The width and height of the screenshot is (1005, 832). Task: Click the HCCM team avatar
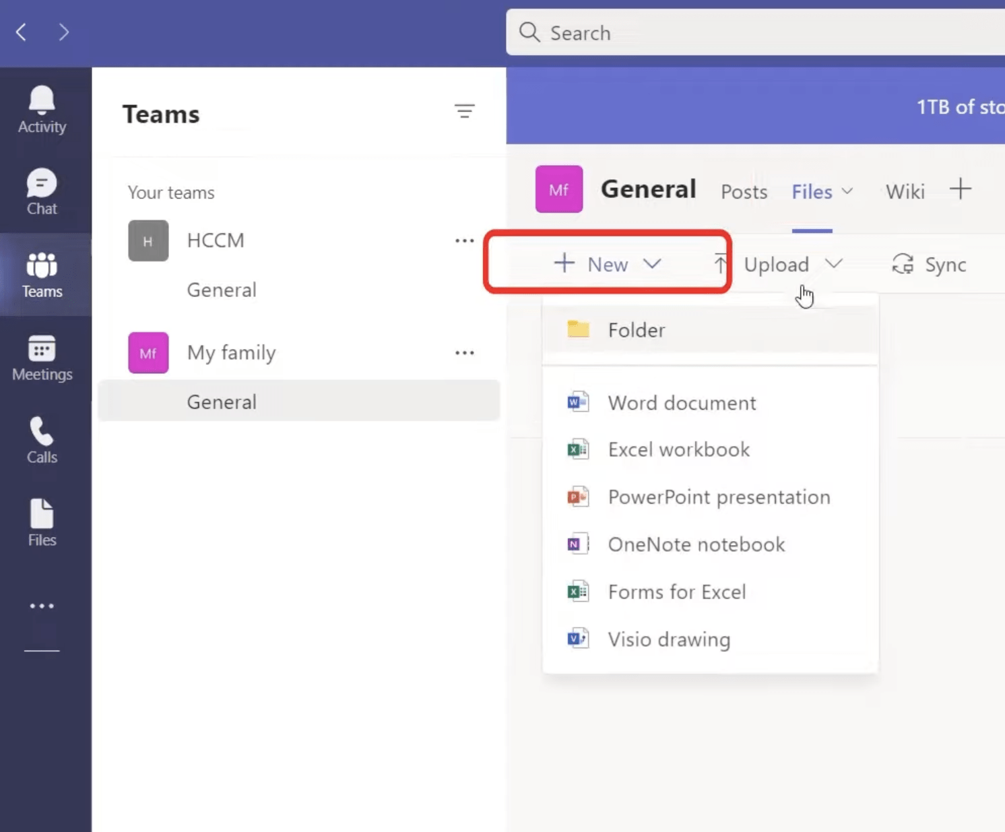point(148,241)
